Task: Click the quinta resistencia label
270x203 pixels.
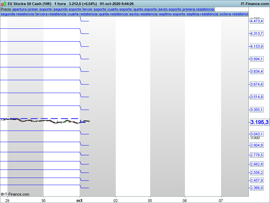Action: (x=113, y=14)
